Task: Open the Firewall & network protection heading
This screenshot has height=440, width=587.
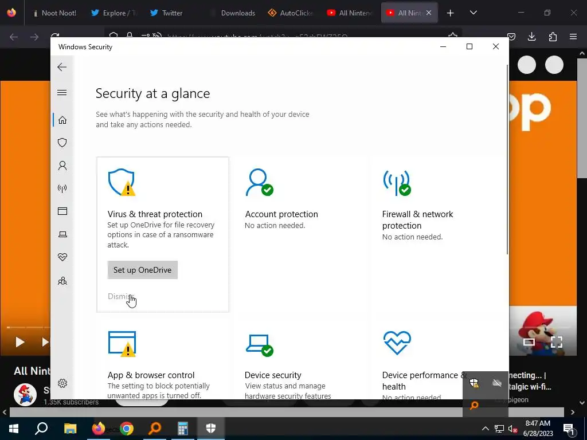Action: coord(417,219)
